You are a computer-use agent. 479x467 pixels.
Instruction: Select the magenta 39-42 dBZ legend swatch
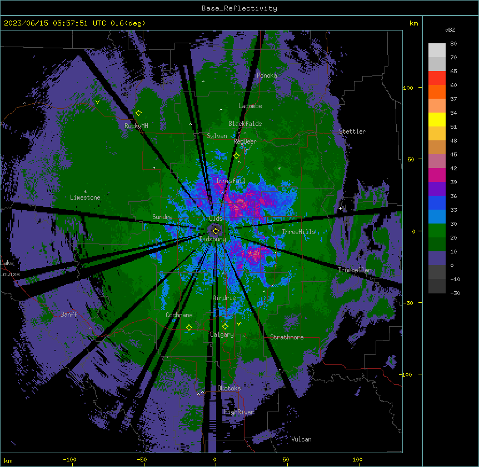437,175
